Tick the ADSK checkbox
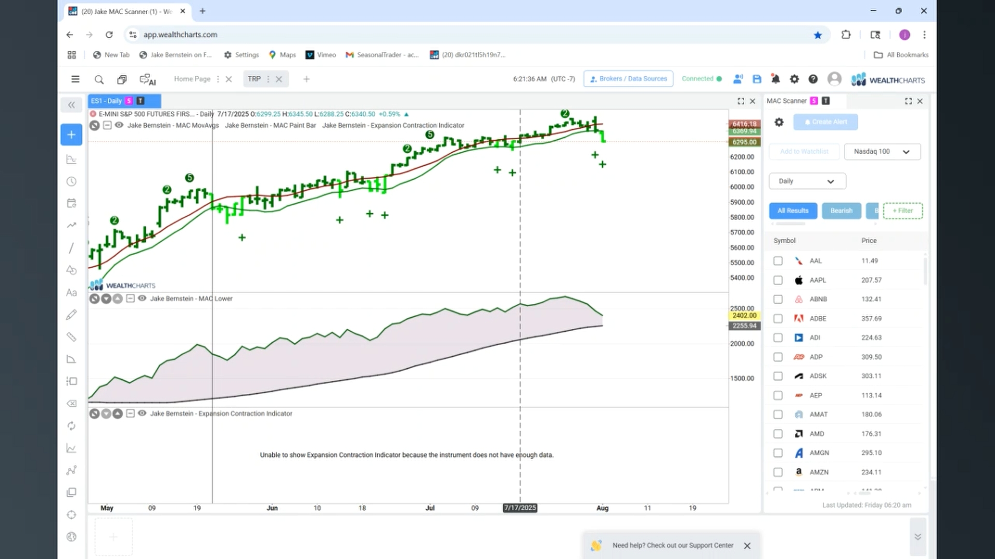 pos(778,376)
